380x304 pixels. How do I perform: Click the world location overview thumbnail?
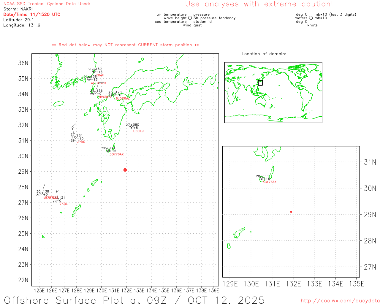(273, 92)
